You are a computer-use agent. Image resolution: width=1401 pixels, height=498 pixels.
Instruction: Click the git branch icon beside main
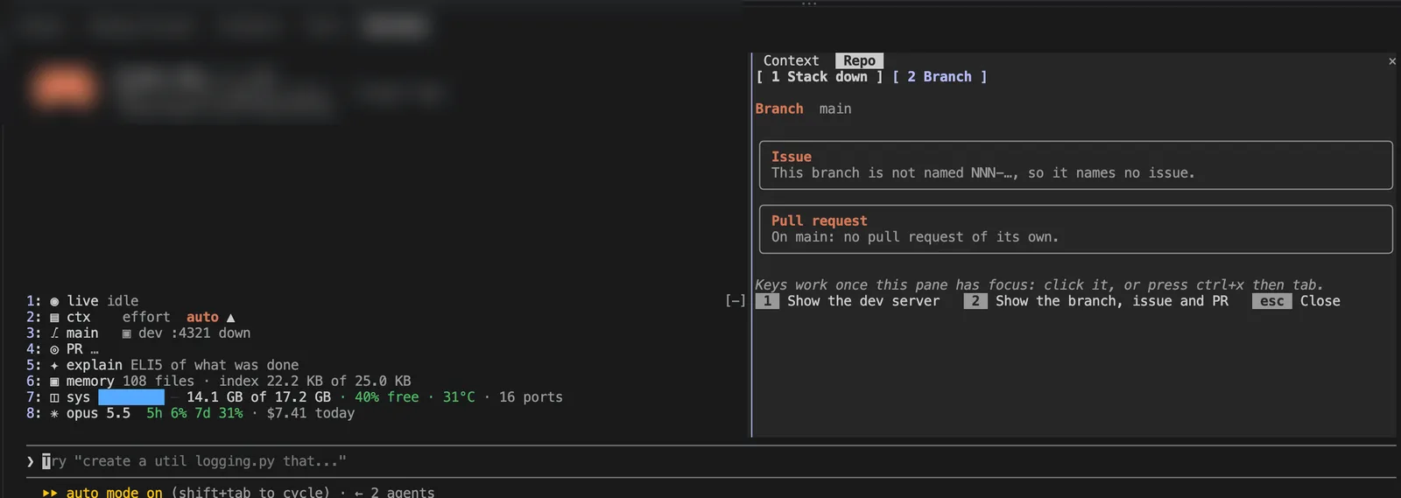point(54,333)
